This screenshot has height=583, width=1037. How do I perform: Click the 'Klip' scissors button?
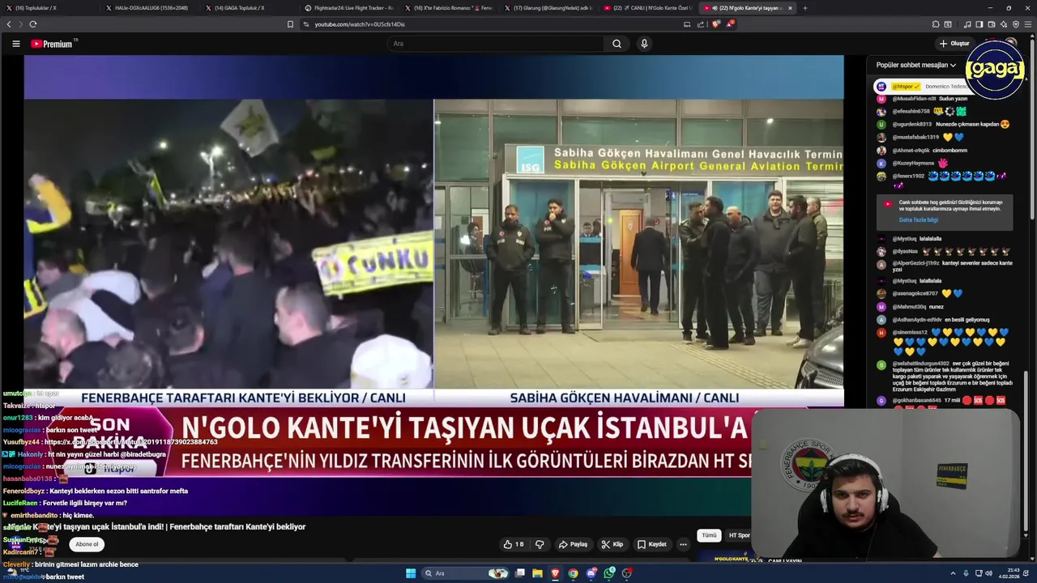tap(612, 544)
